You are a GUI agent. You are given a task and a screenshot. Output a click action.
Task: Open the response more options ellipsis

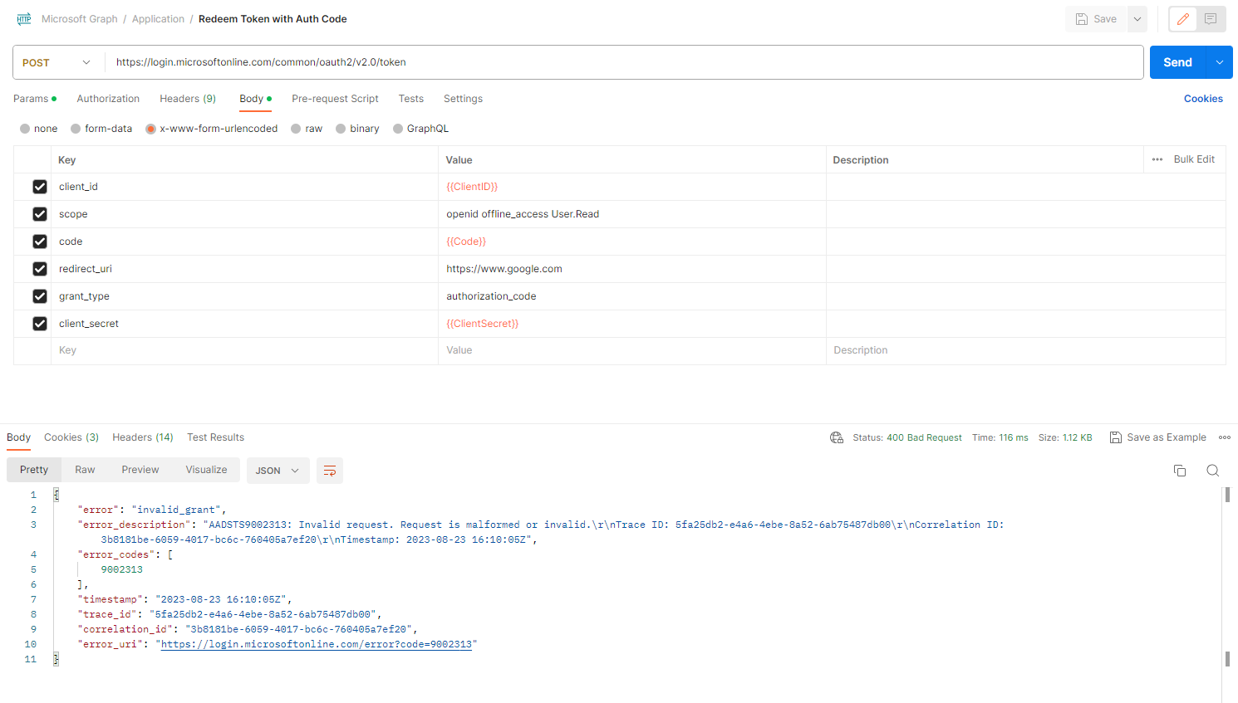pos(1225,437)
